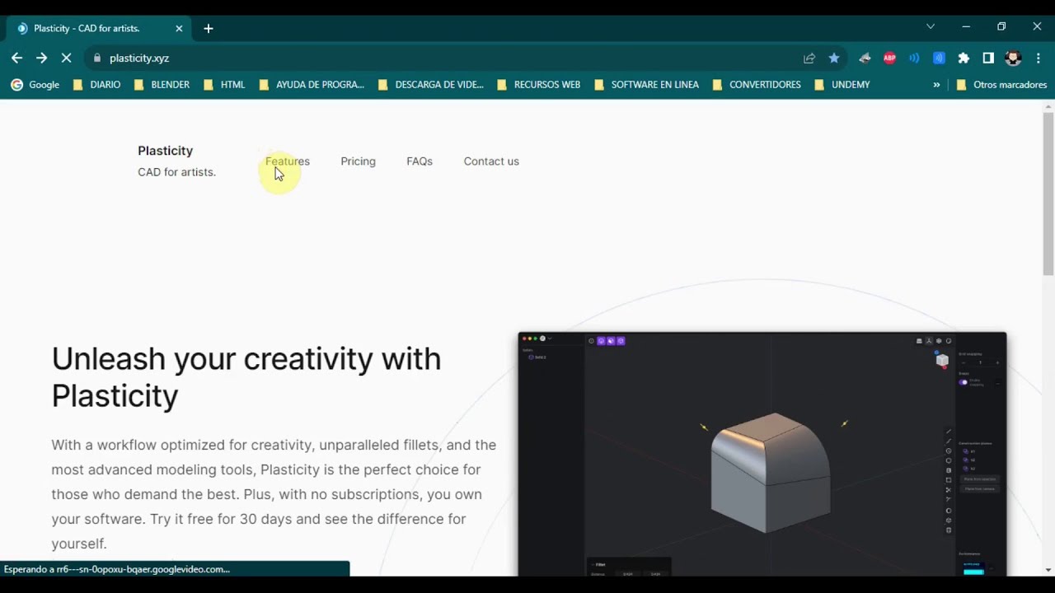The width and height of the screenshot is (1055, 593).
Task: Go back to the previous page
Action: click(x=16, y=58)
